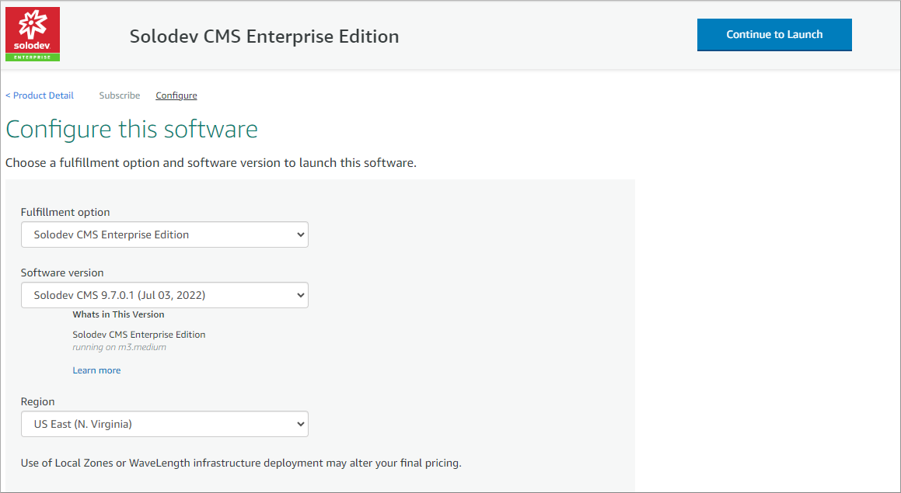Open the Software version dropdown
Viewport: 901px width, 493px height.
coord(164,295)
